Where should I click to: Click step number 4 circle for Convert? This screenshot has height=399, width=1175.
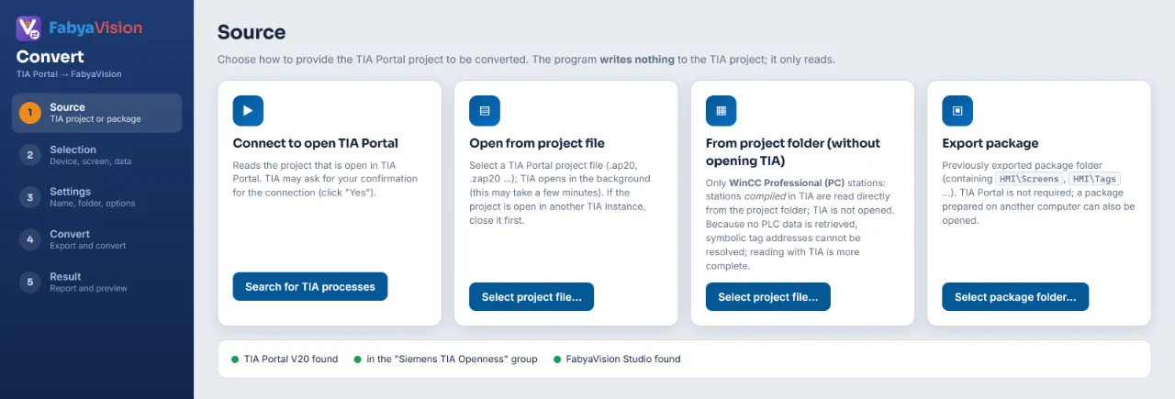30,239
